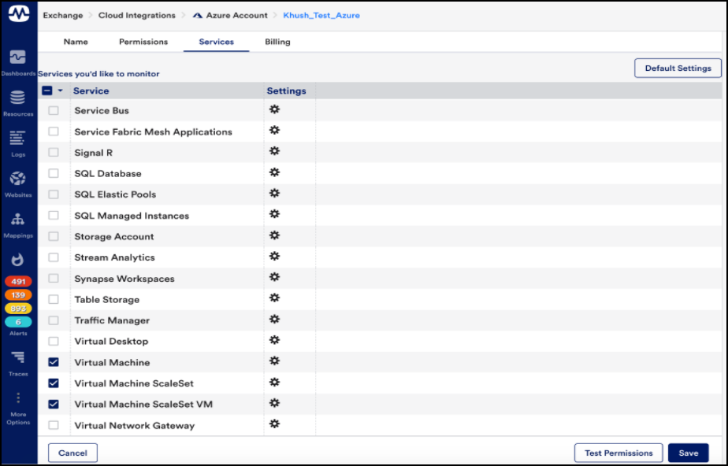The width and height of the screenshot is (728, 466).
Task: Open Traces in the sidebar
Action: click(18, 363)
